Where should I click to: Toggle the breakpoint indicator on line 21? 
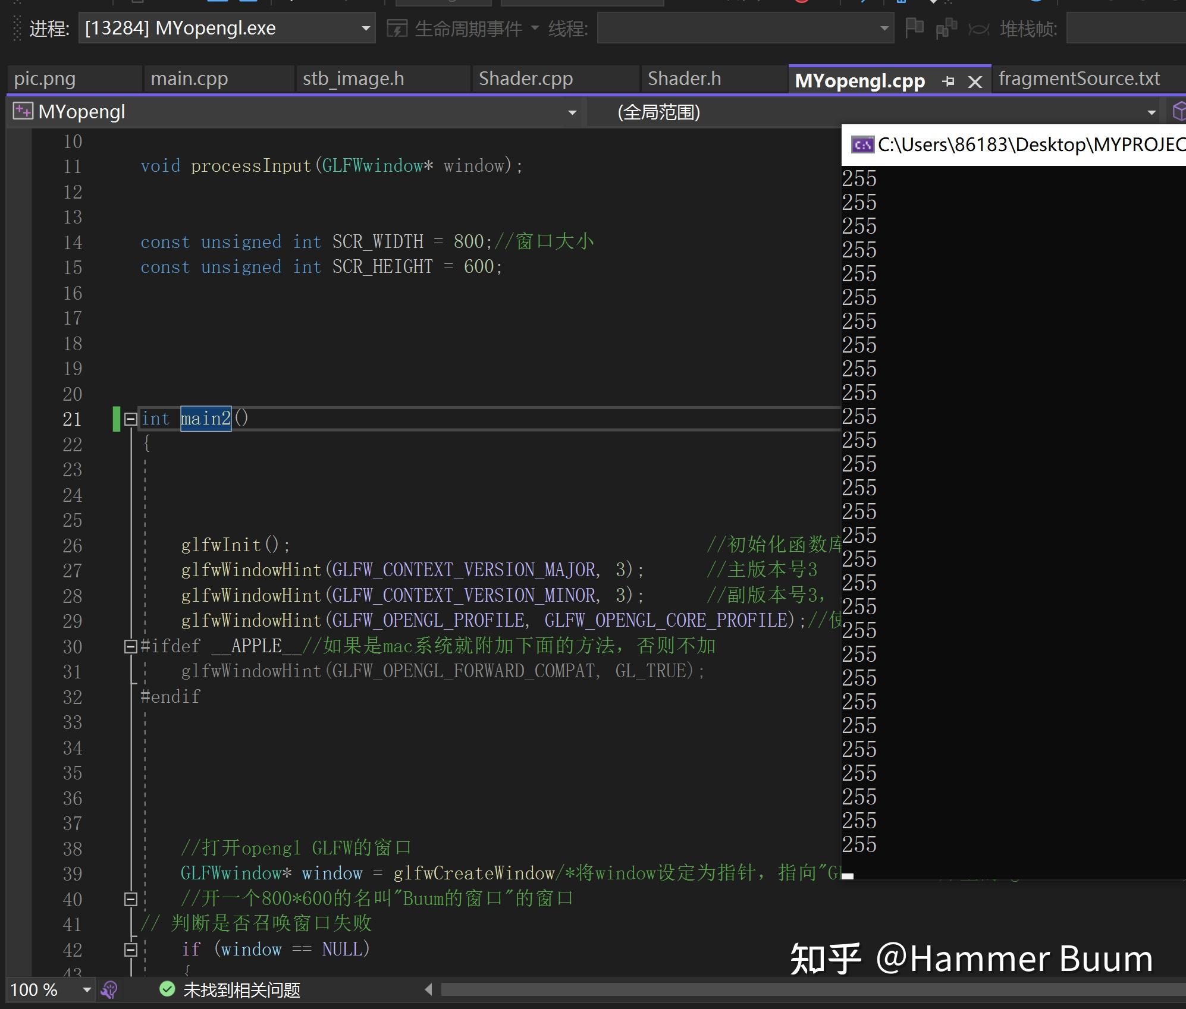click(117, 419)
